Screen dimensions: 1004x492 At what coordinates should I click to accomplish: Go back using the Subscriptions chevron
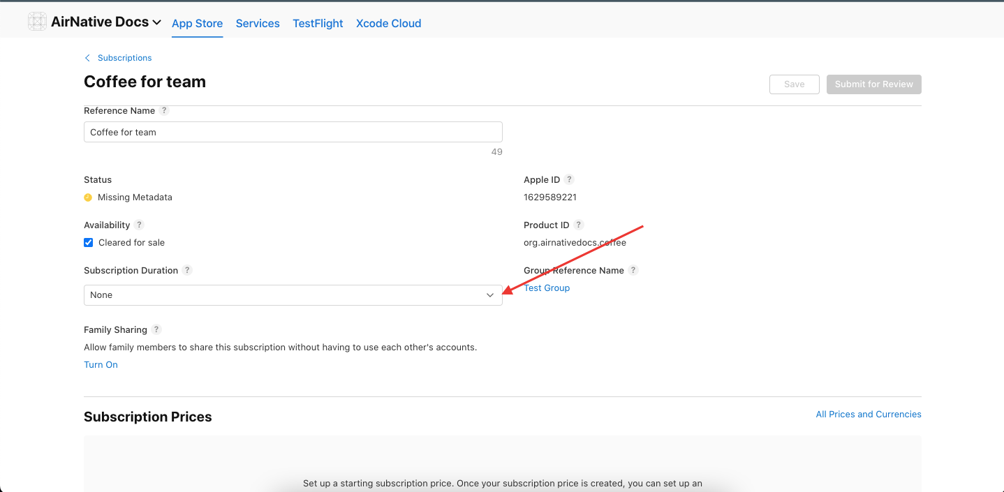point(87,58)
